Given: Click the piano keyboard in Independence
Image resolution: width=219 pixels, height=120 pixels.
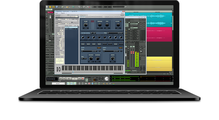Looking at the screenshot, I should point(92,69).
